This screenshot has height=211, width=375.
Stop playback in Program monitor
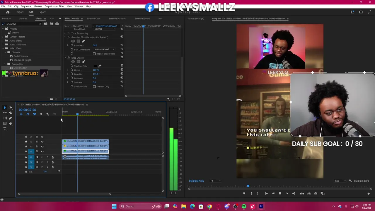pyautogui.click(x=280, y=193)
